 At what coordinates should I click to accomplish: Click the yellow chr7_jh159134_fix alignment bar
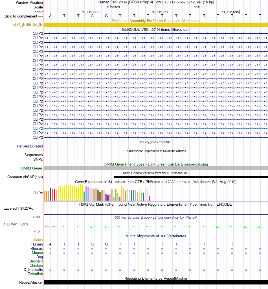(156, 25)
